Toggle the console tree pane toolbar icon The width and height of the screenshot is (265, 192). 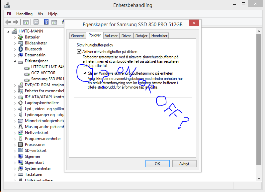tap(26, 22)
